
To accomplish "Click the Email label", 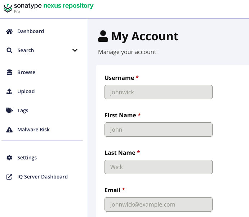I will pyautogui.click(x=112, y=190).
